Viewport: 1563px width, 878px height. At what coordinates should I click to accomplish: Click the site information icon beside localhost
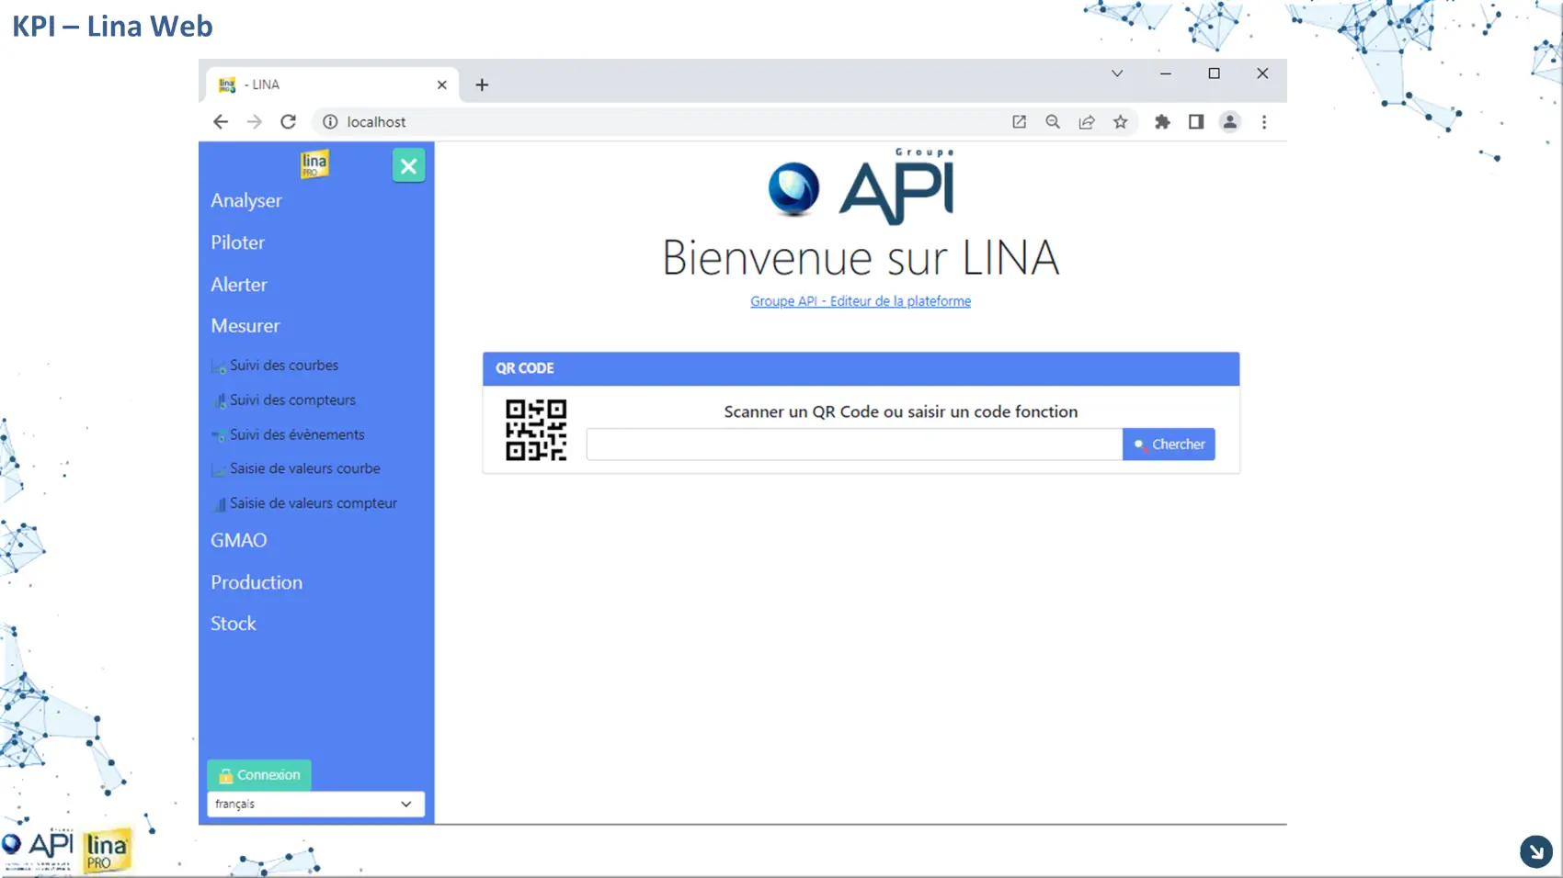click(x=330, y=122)
